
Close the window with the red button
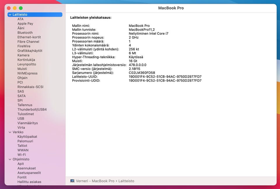point(9,8)
